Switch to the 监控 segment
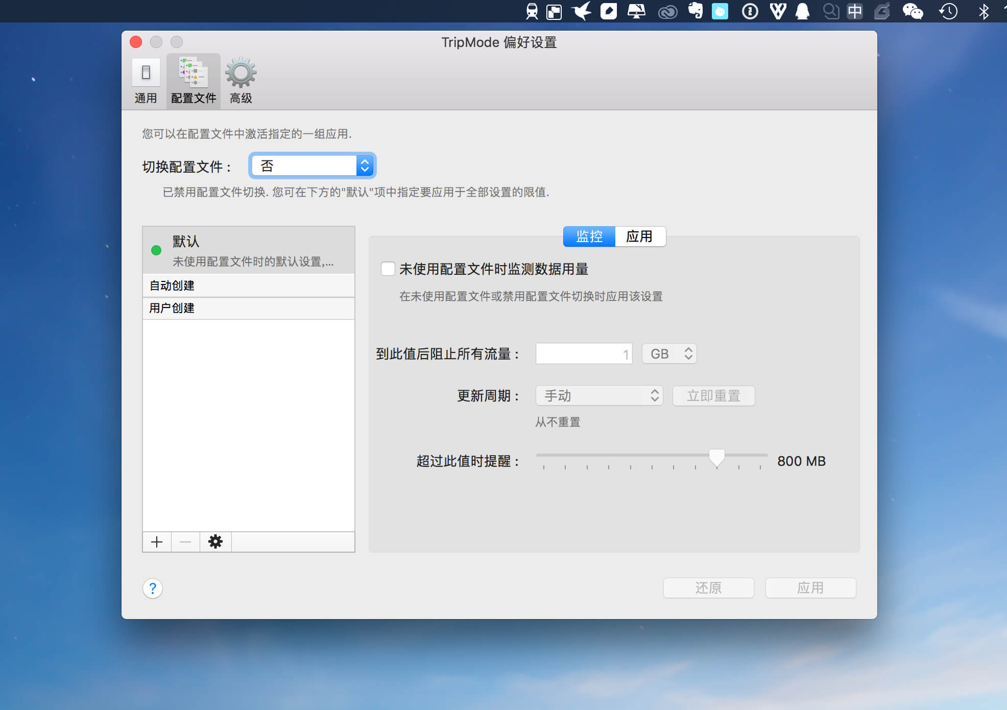 coord(589,236)
